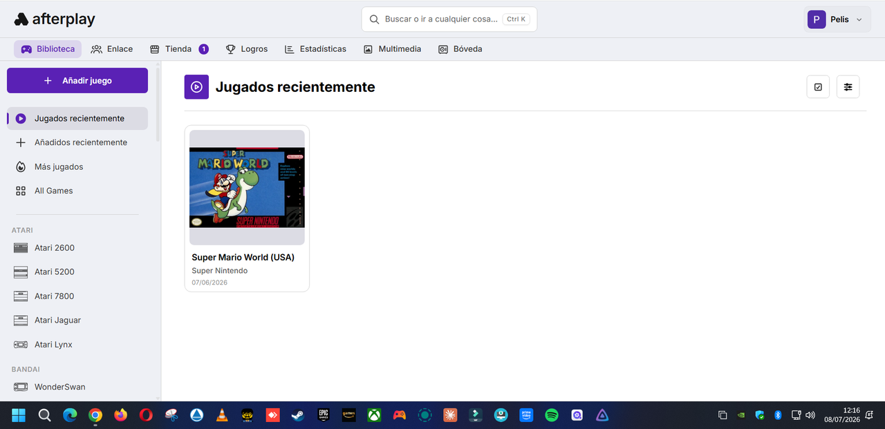Screen dimensions: 885x429
Task: Select Añadidos recientemente in the sidebar
Action: (x=77, y=142)
